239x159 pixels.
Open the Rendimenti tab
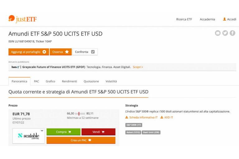pyautogui.click(x=69, y=81)
